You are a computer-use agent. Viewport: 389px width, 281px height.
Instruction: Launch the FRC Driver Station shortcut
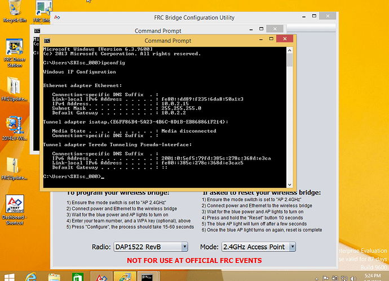point(15,53)
